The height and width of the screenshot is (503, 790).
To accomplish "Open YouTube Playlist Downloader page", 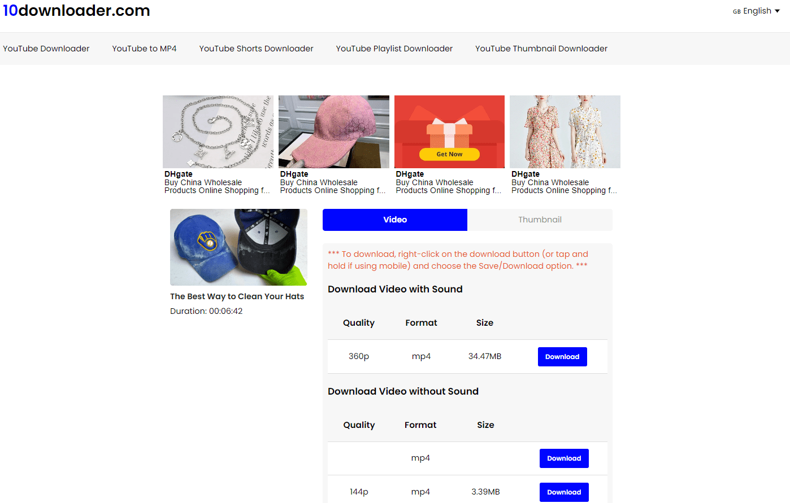I will click(394, 49).
